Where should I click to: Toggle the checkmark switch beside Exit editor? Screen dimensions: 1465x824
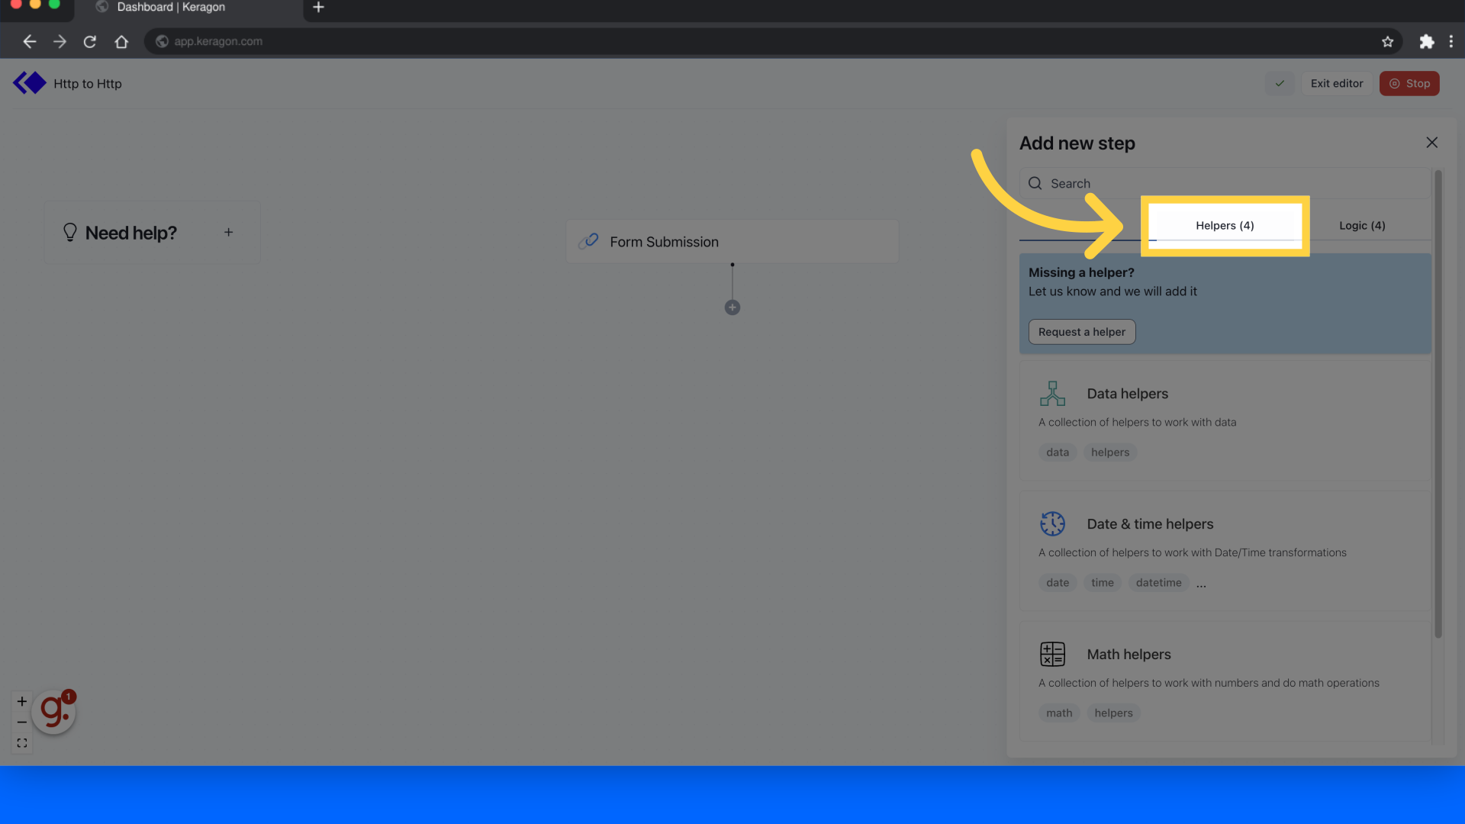(1279, 83)
